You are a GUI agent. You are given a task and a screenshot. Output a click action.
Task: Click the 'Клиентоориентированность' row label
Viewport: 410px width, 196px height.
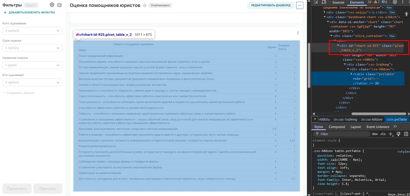tap(97, 146)
